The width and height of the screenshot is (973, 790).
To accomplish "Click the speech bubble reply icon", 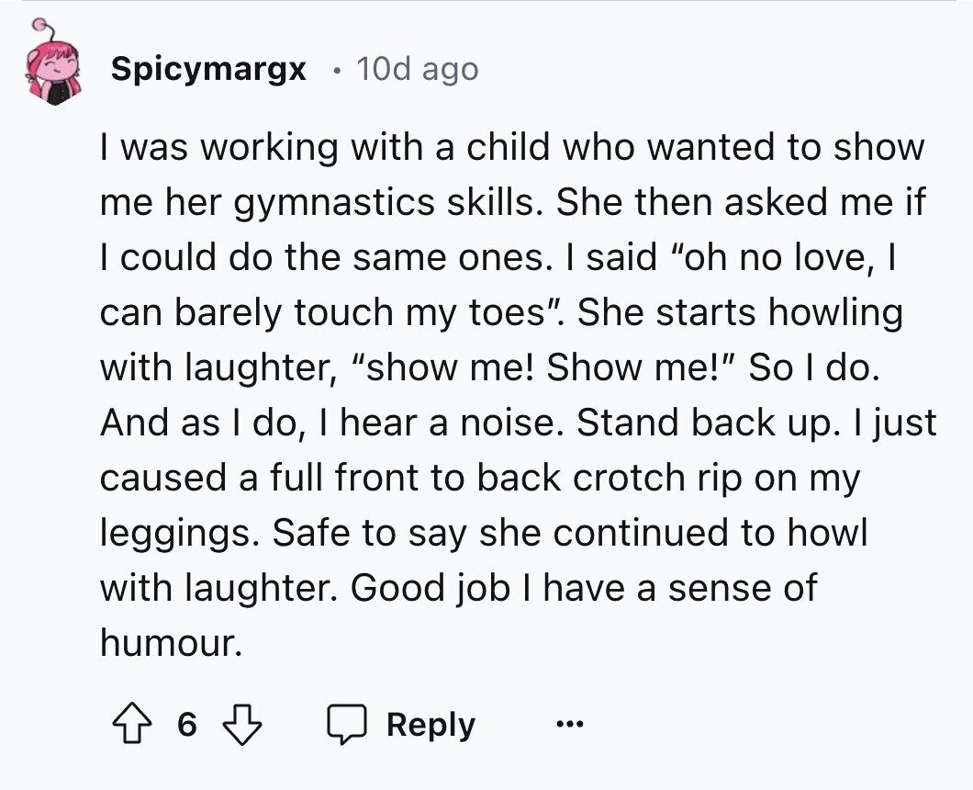I will click(348, 725).
